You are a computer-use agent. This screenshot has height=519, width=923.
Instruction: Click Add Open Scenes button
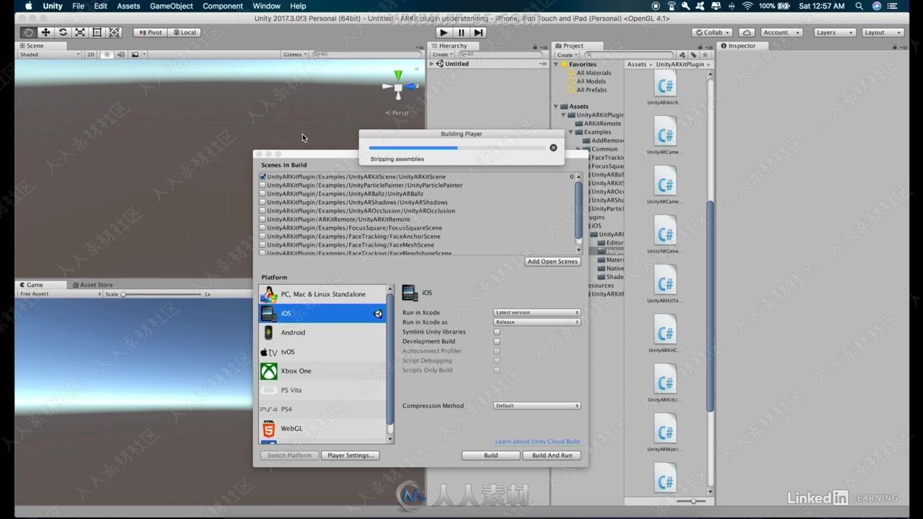click(x=552, y=262)
